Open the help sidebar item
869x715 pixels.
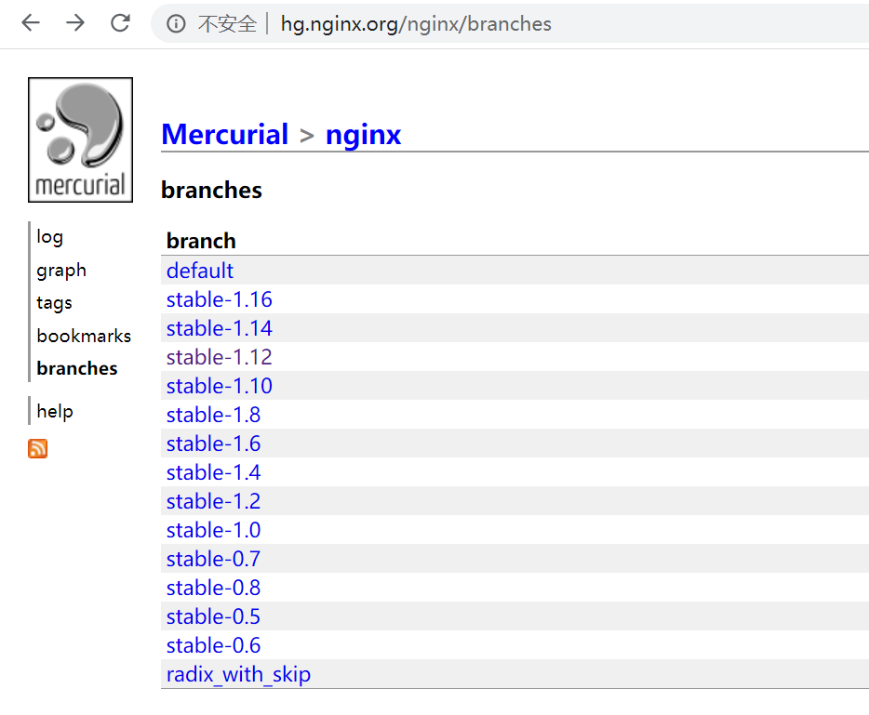(55, 412)
